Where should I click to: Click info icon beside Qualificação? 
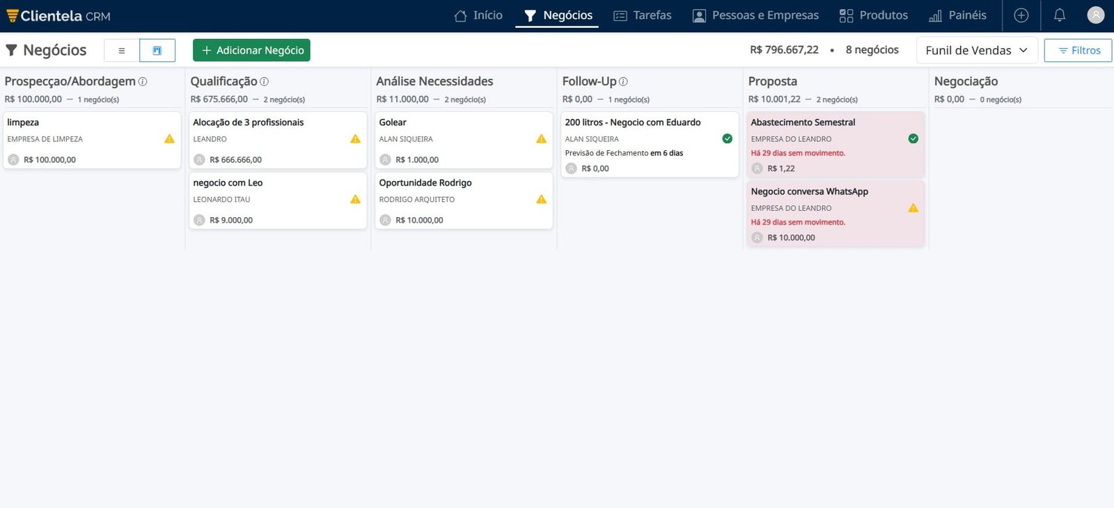[x=265, y=81]
